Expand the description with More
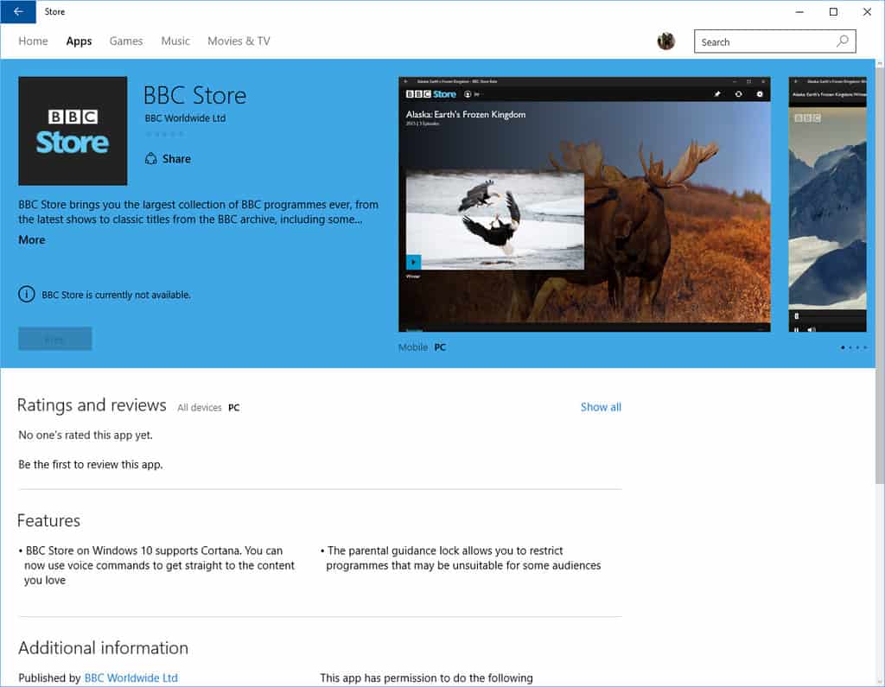 click(32, 240)
